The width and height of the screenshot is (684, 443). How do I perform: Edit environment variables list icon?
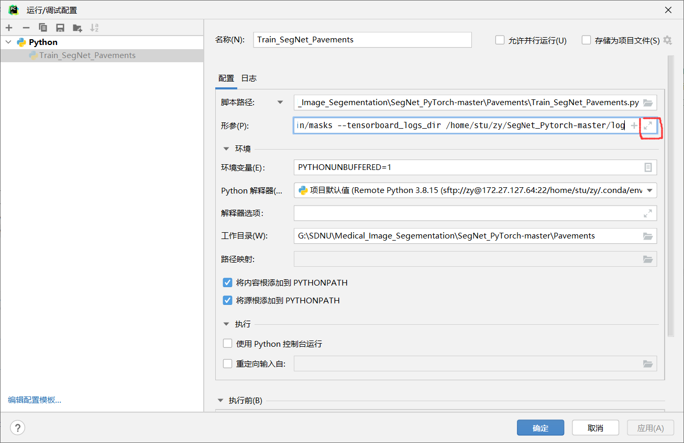tap(648, 167)
